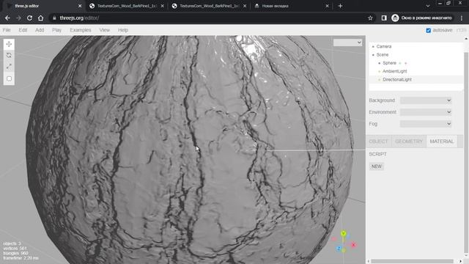Screen dimensions: 469x264
Task: Open the File menu
Action: [x=7, y=30]
